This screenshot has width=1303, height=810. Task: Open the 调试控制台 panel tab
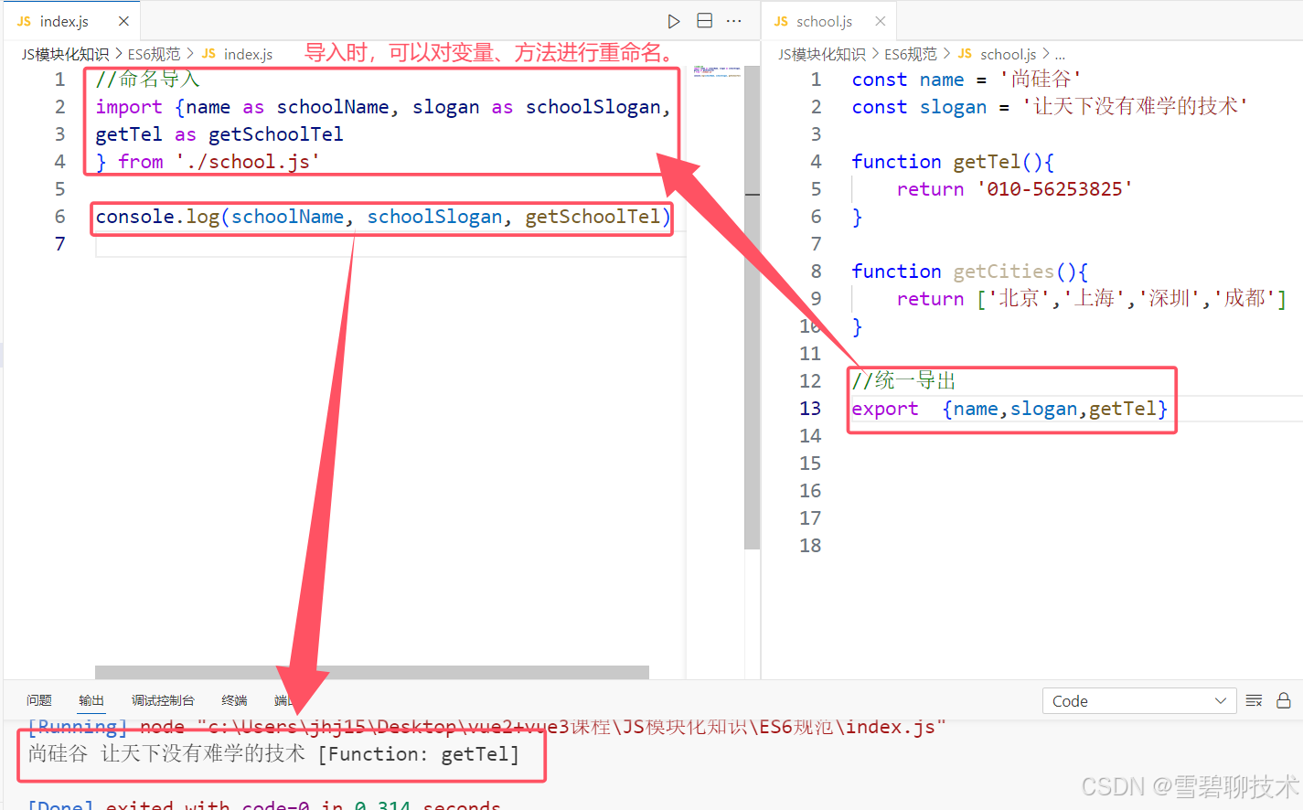click(x=163, y=700)
